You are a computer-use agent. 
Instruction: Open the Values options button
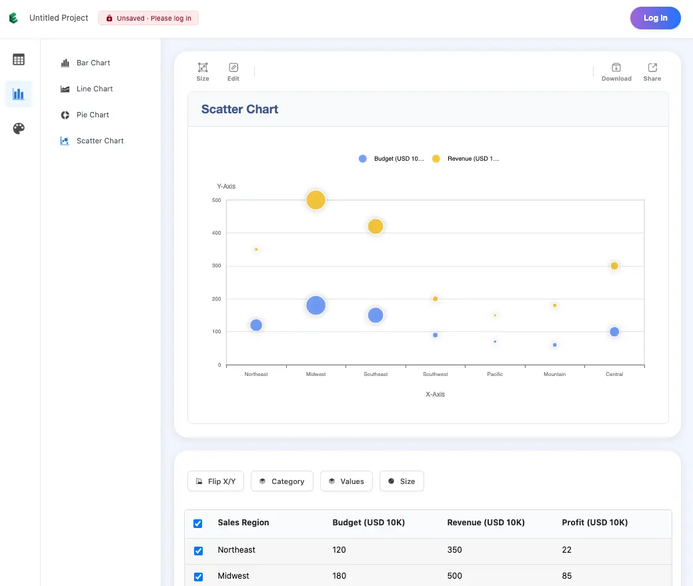click(347, 481)
